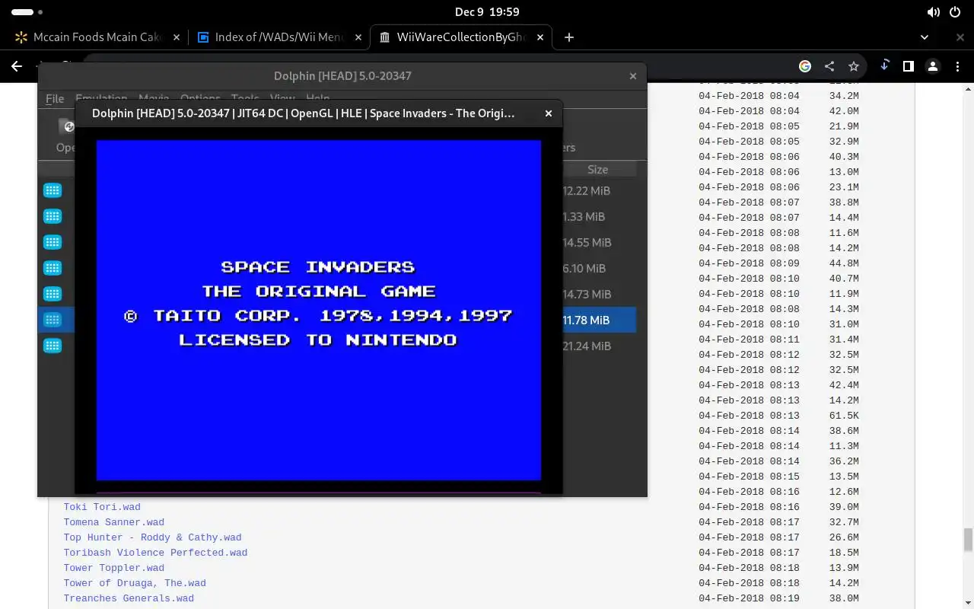This screenshot has width=974, height=609.
Task: Expand the tab search chevron
Action: pos(925,37)
